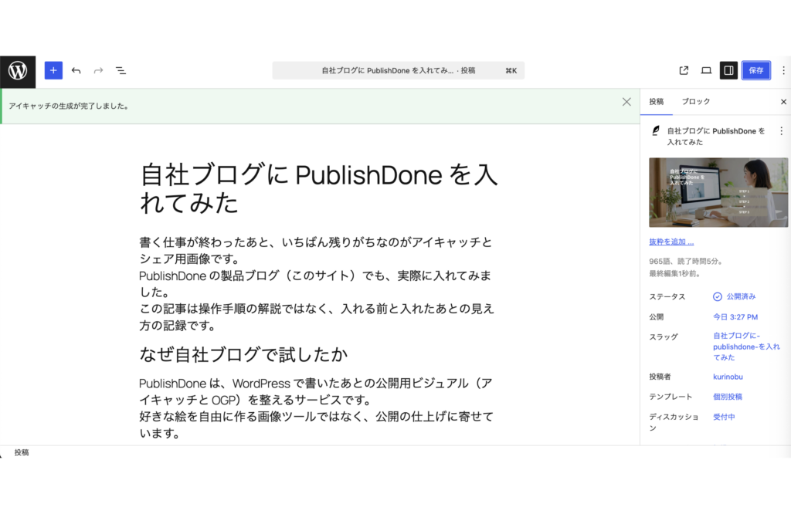
Task: Click the 965語、読了時間5分 word count text
Action: tap(687, 261)
